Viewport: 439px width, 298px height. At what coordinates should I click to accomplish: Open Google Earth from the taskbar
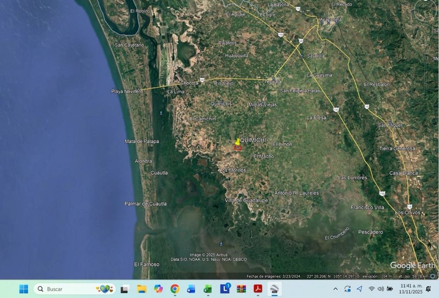pos(274,289)
